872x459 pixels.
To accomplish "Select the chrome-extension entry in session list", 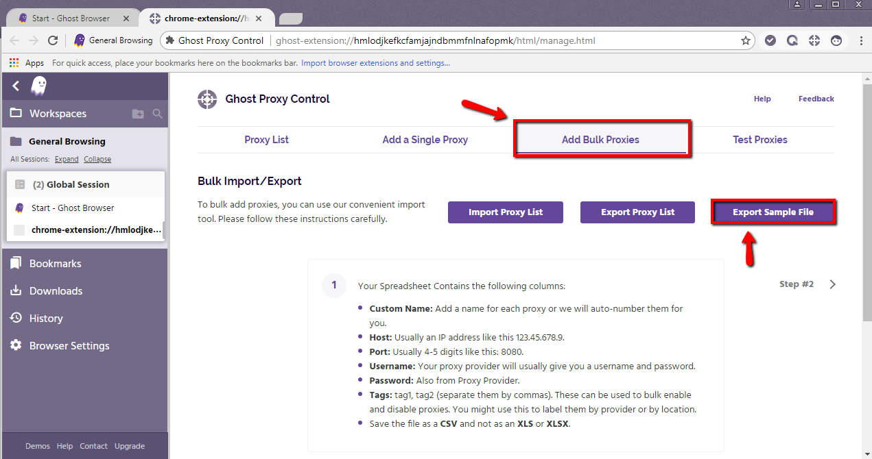I will point(86,230).
